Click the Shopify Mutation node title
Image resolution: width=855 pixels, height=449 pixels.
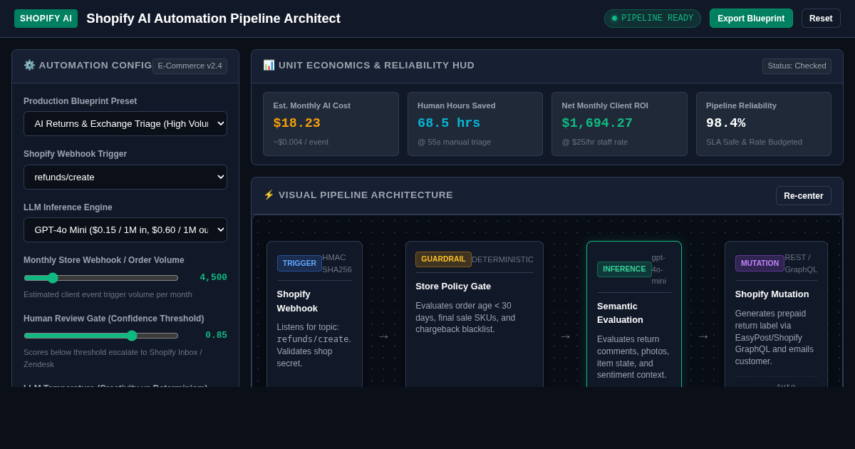[x=772, y=294]
